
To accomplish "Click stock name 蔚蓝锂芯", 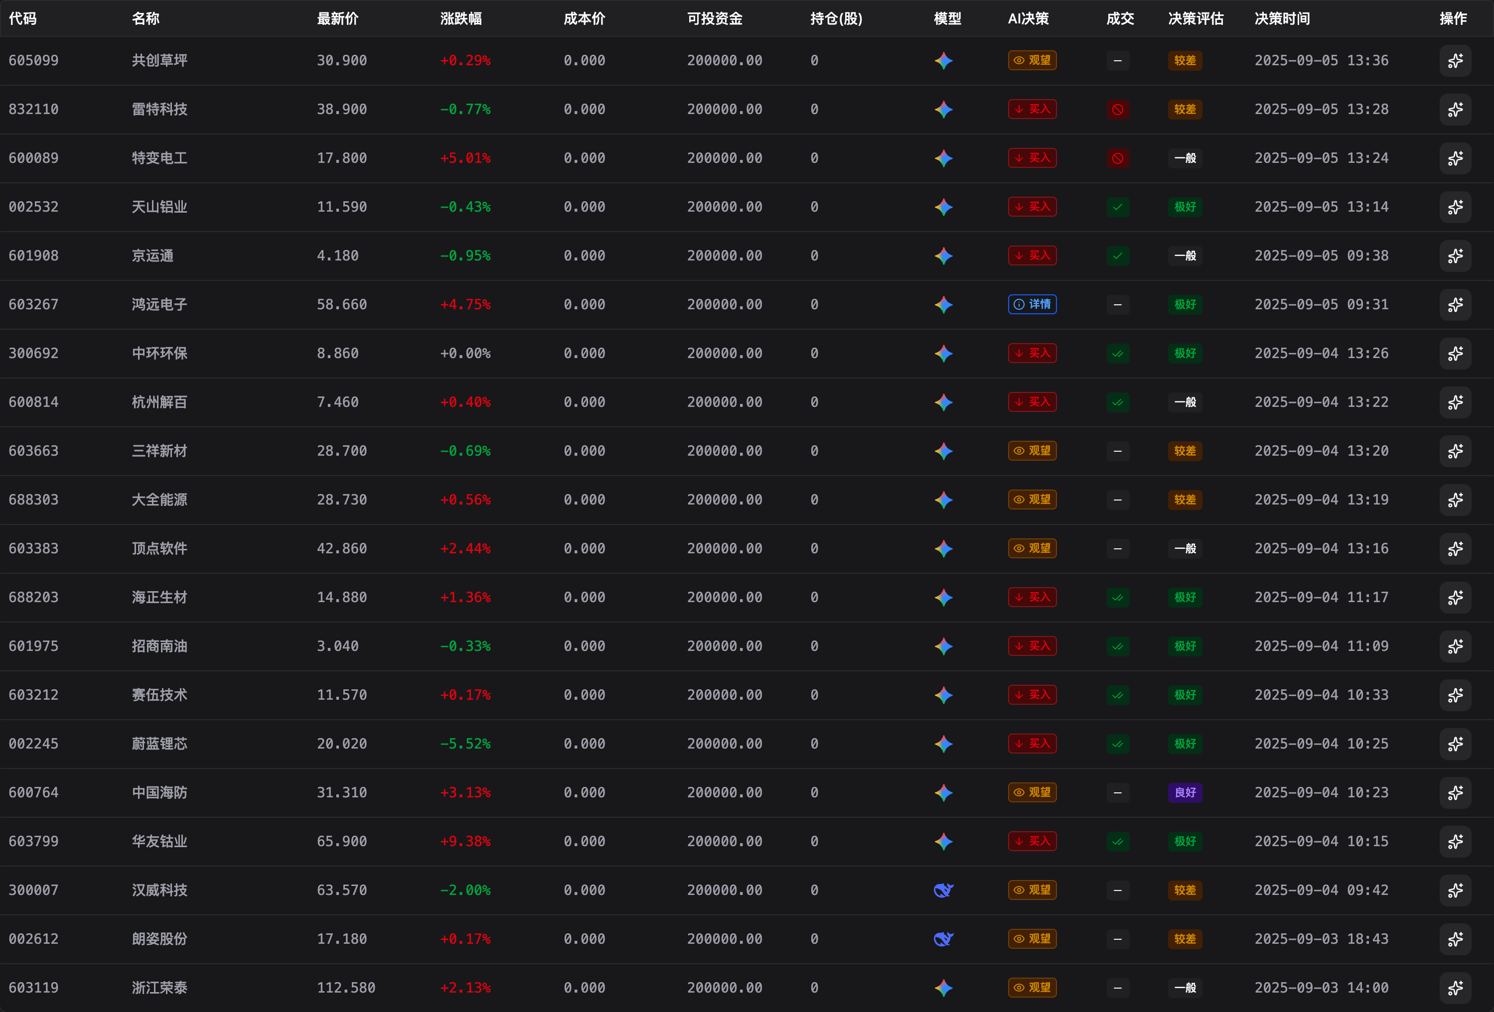I will (159, 744).
